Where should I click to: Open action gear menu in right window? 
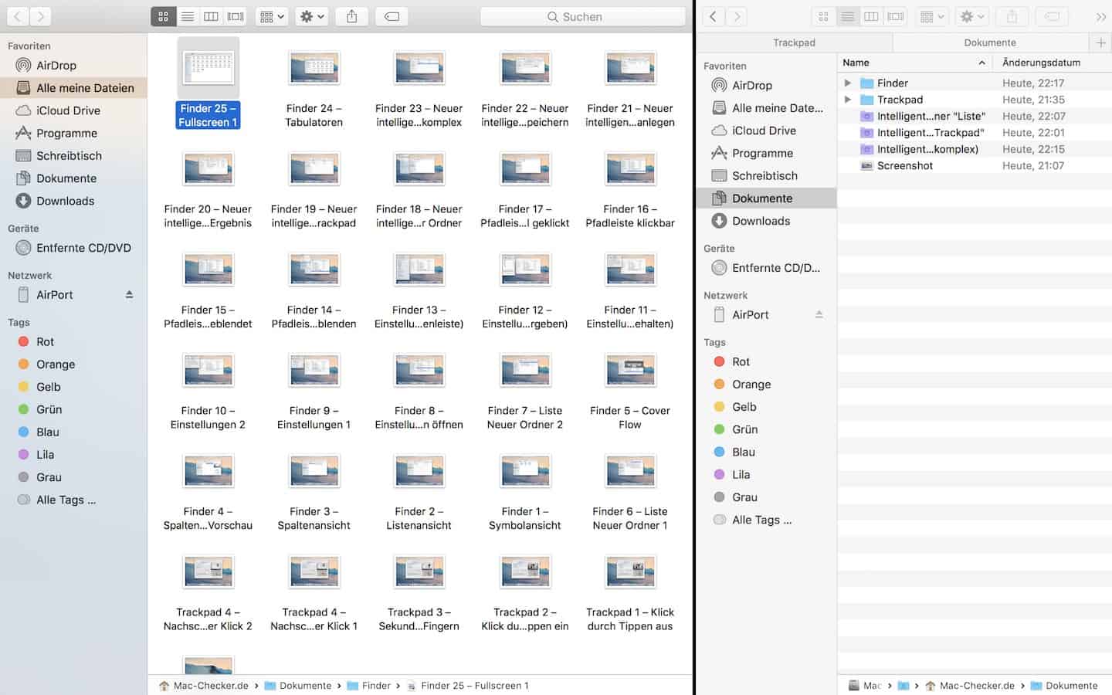pyautogui.click(x=972, y=16)
